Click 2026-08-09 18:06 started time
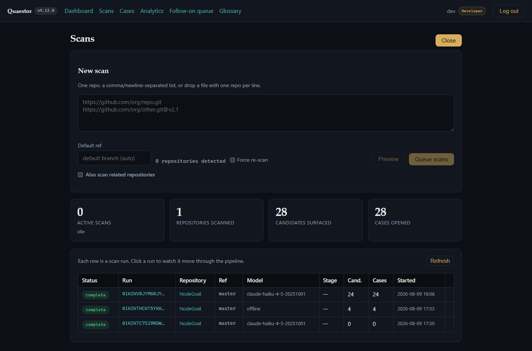The width and height of the screenshot is (532, 351). pyautogui.click(x=416, y=294)
